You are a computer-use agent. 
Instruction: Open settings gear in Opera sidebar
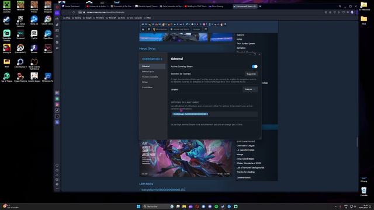coord(57,184)
